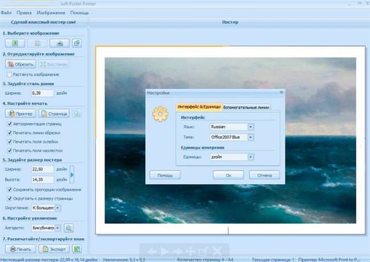
Task: Click the disabled Восстанов. button
Action: point(54,64)
